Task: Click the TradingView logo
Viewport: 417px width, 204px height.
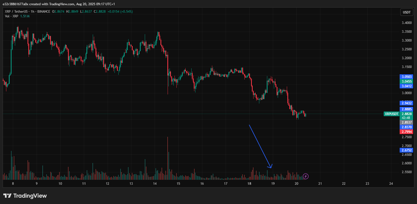Action: point(25,196)
